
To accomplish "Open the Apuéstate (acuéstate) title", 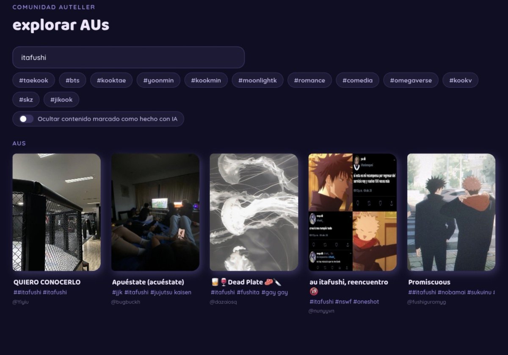I will coord(148,282).
